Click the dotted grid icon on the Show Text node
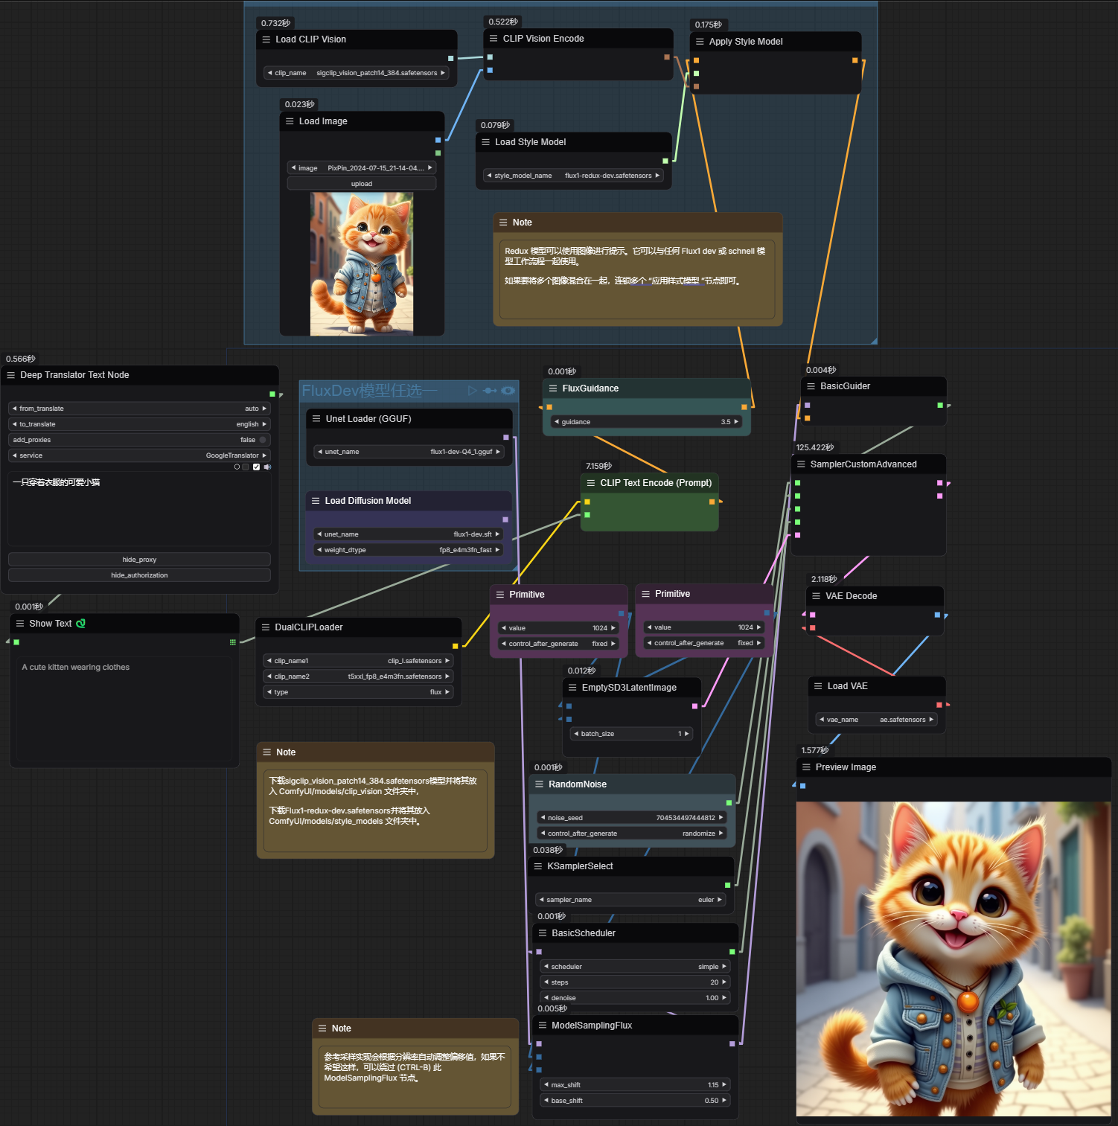The height and width of the screenshot is (1126, 1118). tap(232, 642)
